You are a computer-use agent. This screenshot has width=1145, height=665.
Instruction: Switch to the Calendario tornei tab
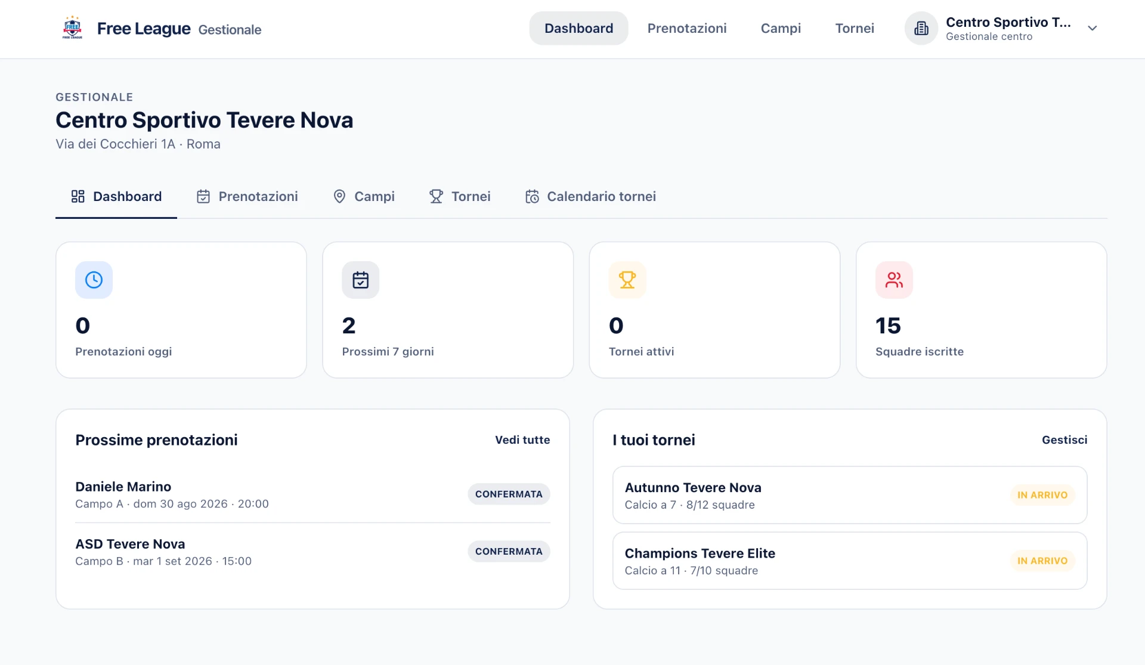[x=590, y=196]
